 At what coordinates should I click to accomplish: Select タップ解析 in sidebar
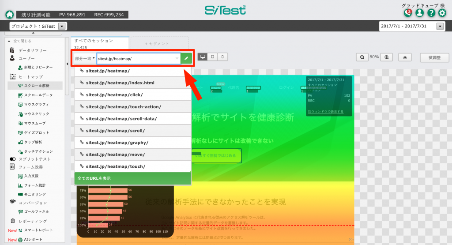(30, 142)
